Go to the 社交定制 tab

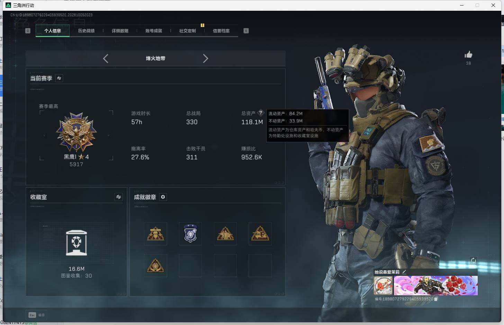tap(187, 31)
